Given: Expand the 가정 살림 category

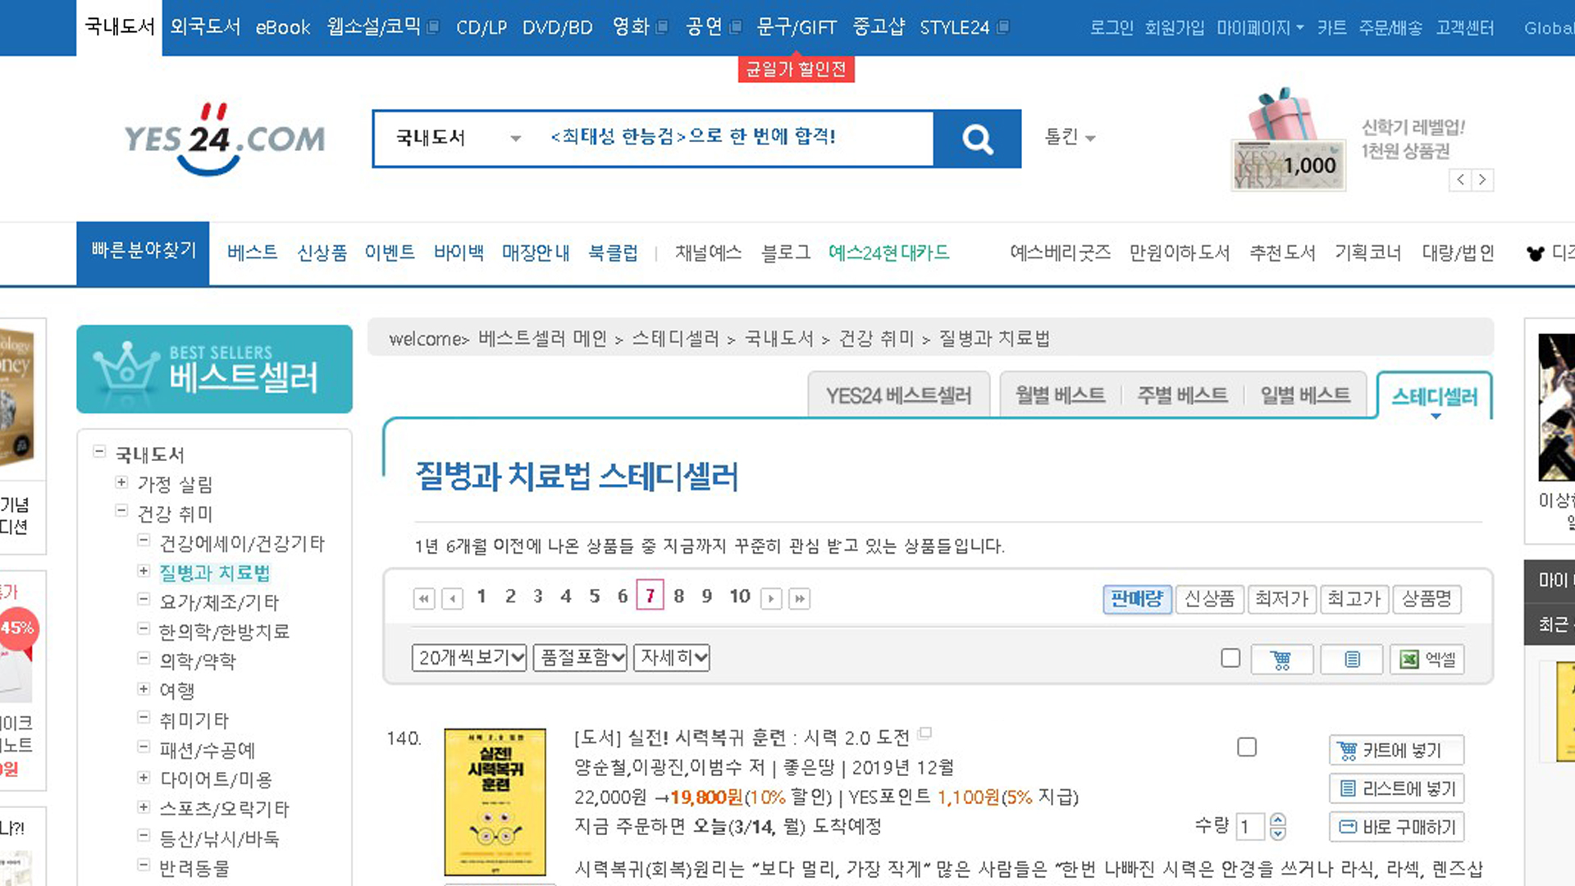Looking at the screenshot, I should (121, 482).
